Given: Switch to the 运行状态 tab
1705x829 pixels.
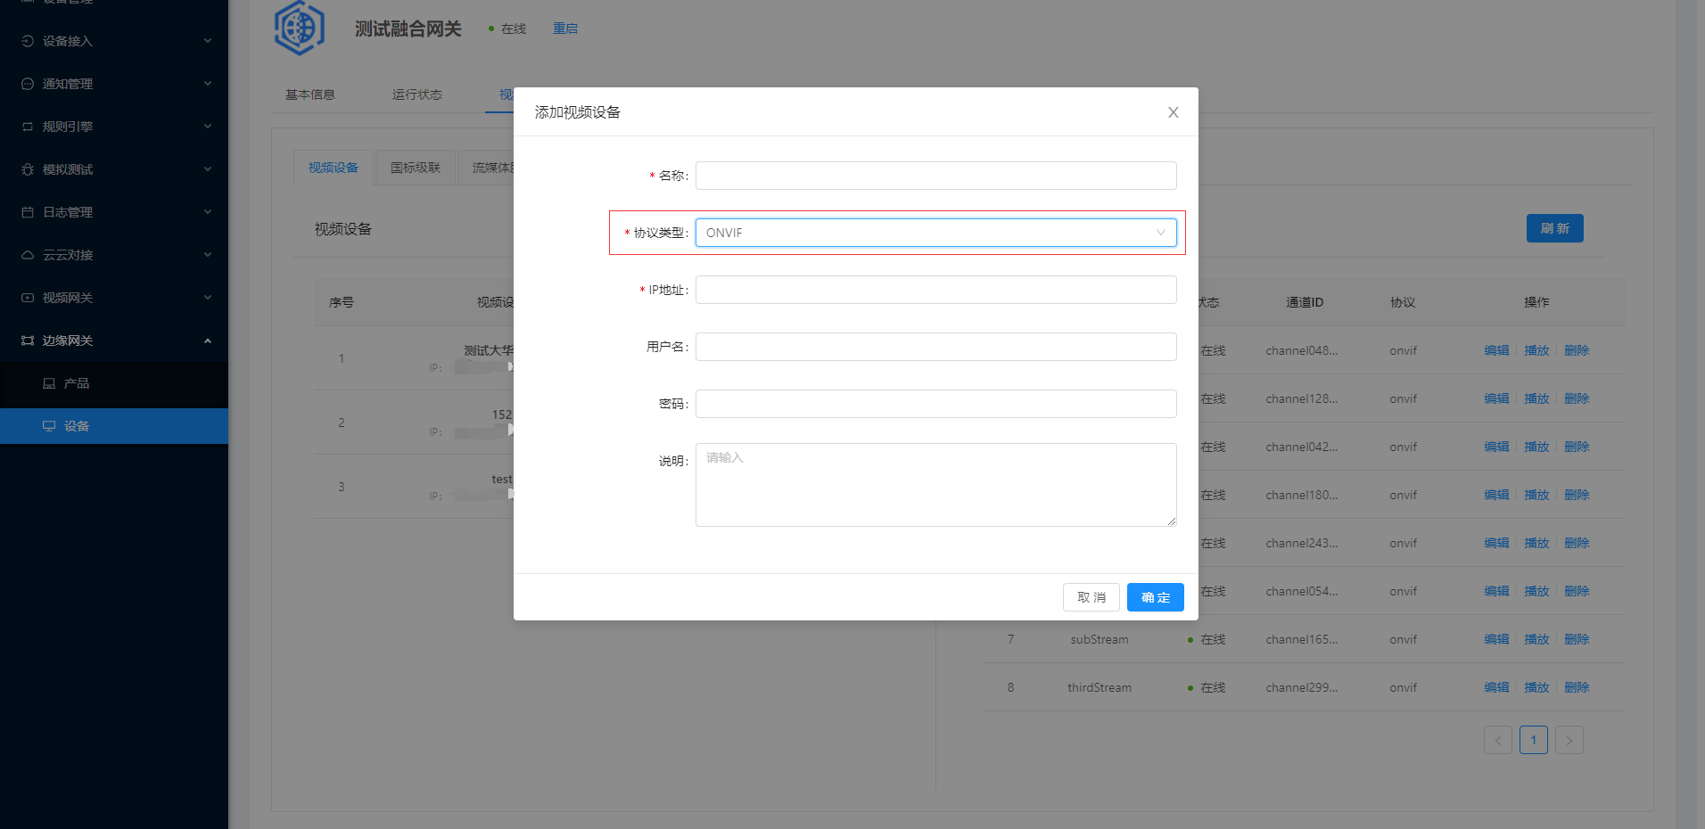Looking at the screenshot, I should tap(416, 94).
